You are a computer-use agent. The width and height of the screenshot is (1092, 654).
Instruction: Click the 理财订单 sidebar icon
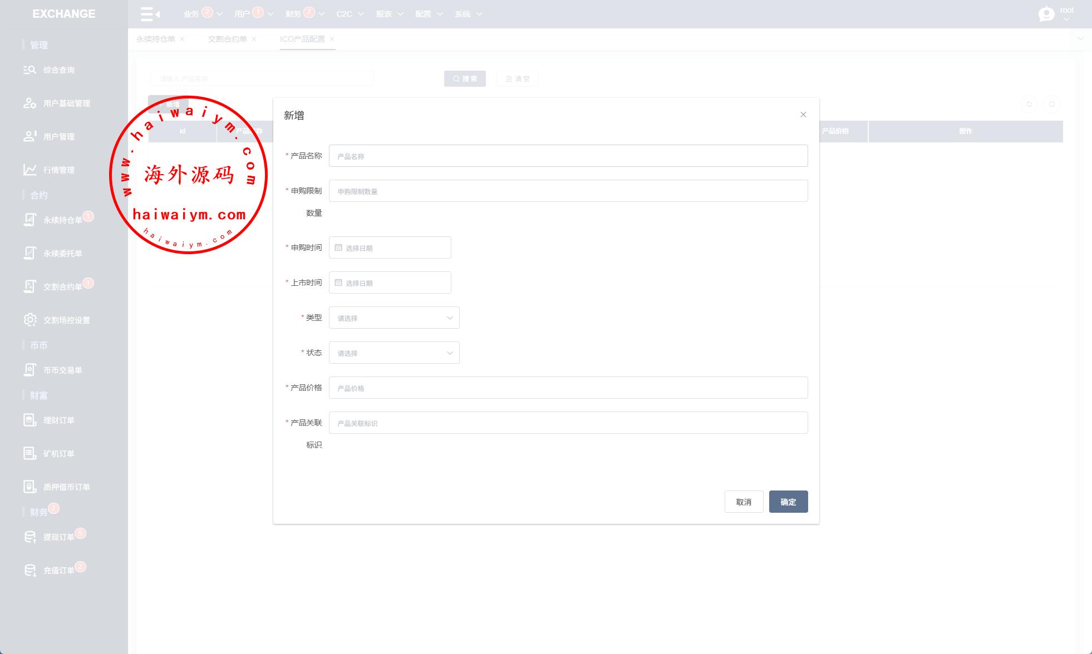(29, 420)
